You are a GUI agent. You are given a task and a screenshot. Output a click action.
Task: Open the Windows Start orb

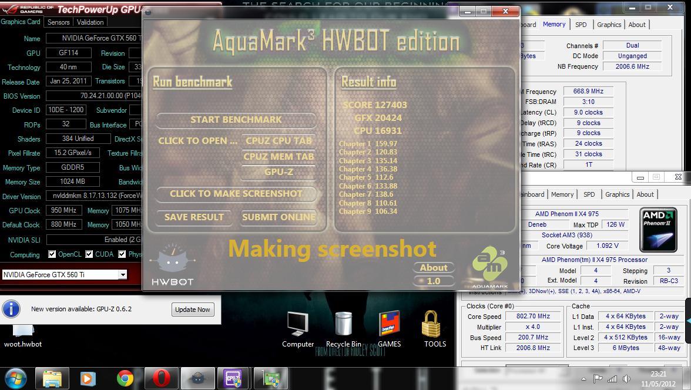click(16, 378)
